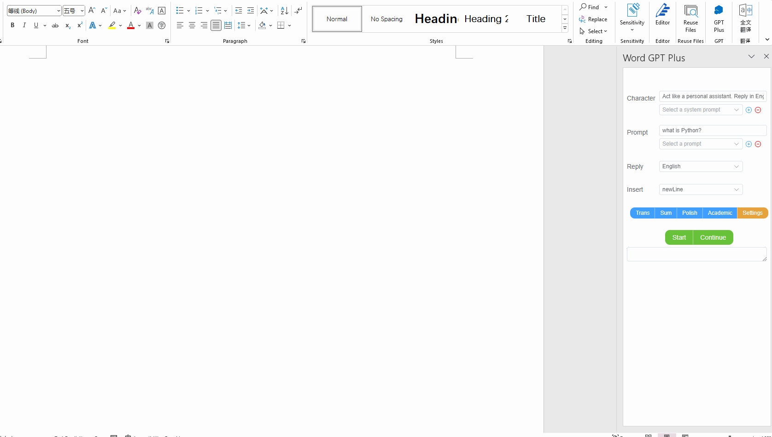Open the Reuse Files pane
Viewport: 772px width, 437px height.
point(690,18)
